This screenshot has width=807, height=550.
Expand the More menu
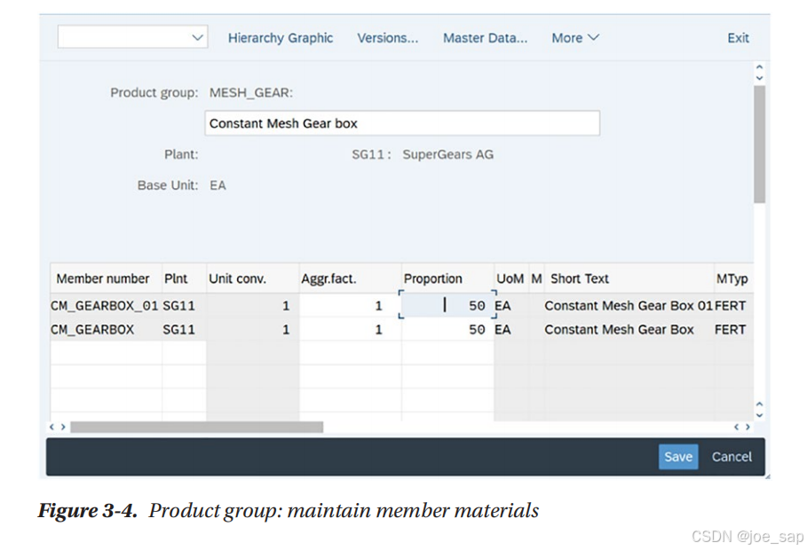(575, 38)
